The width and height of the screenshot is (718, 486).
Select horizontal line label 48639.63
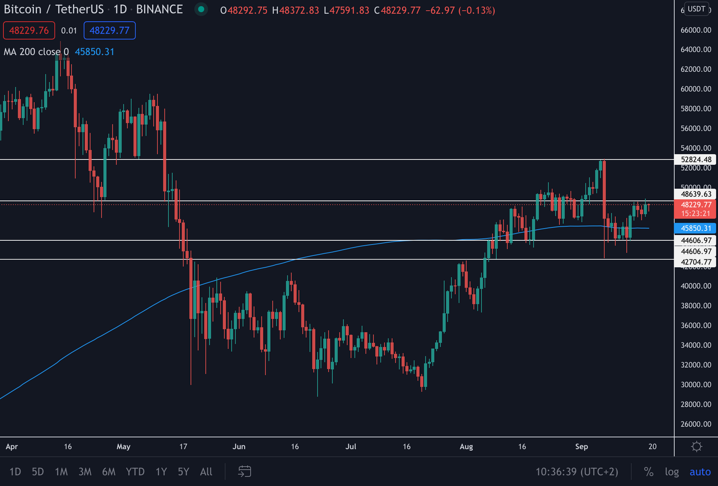tap(696, 194)
